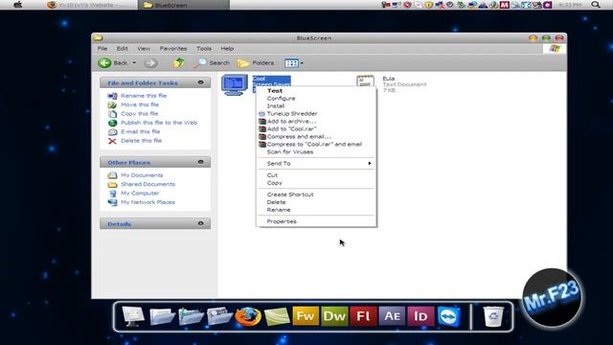
Task: Choose Delete in the context menu
Action: (x=316, y=202)
